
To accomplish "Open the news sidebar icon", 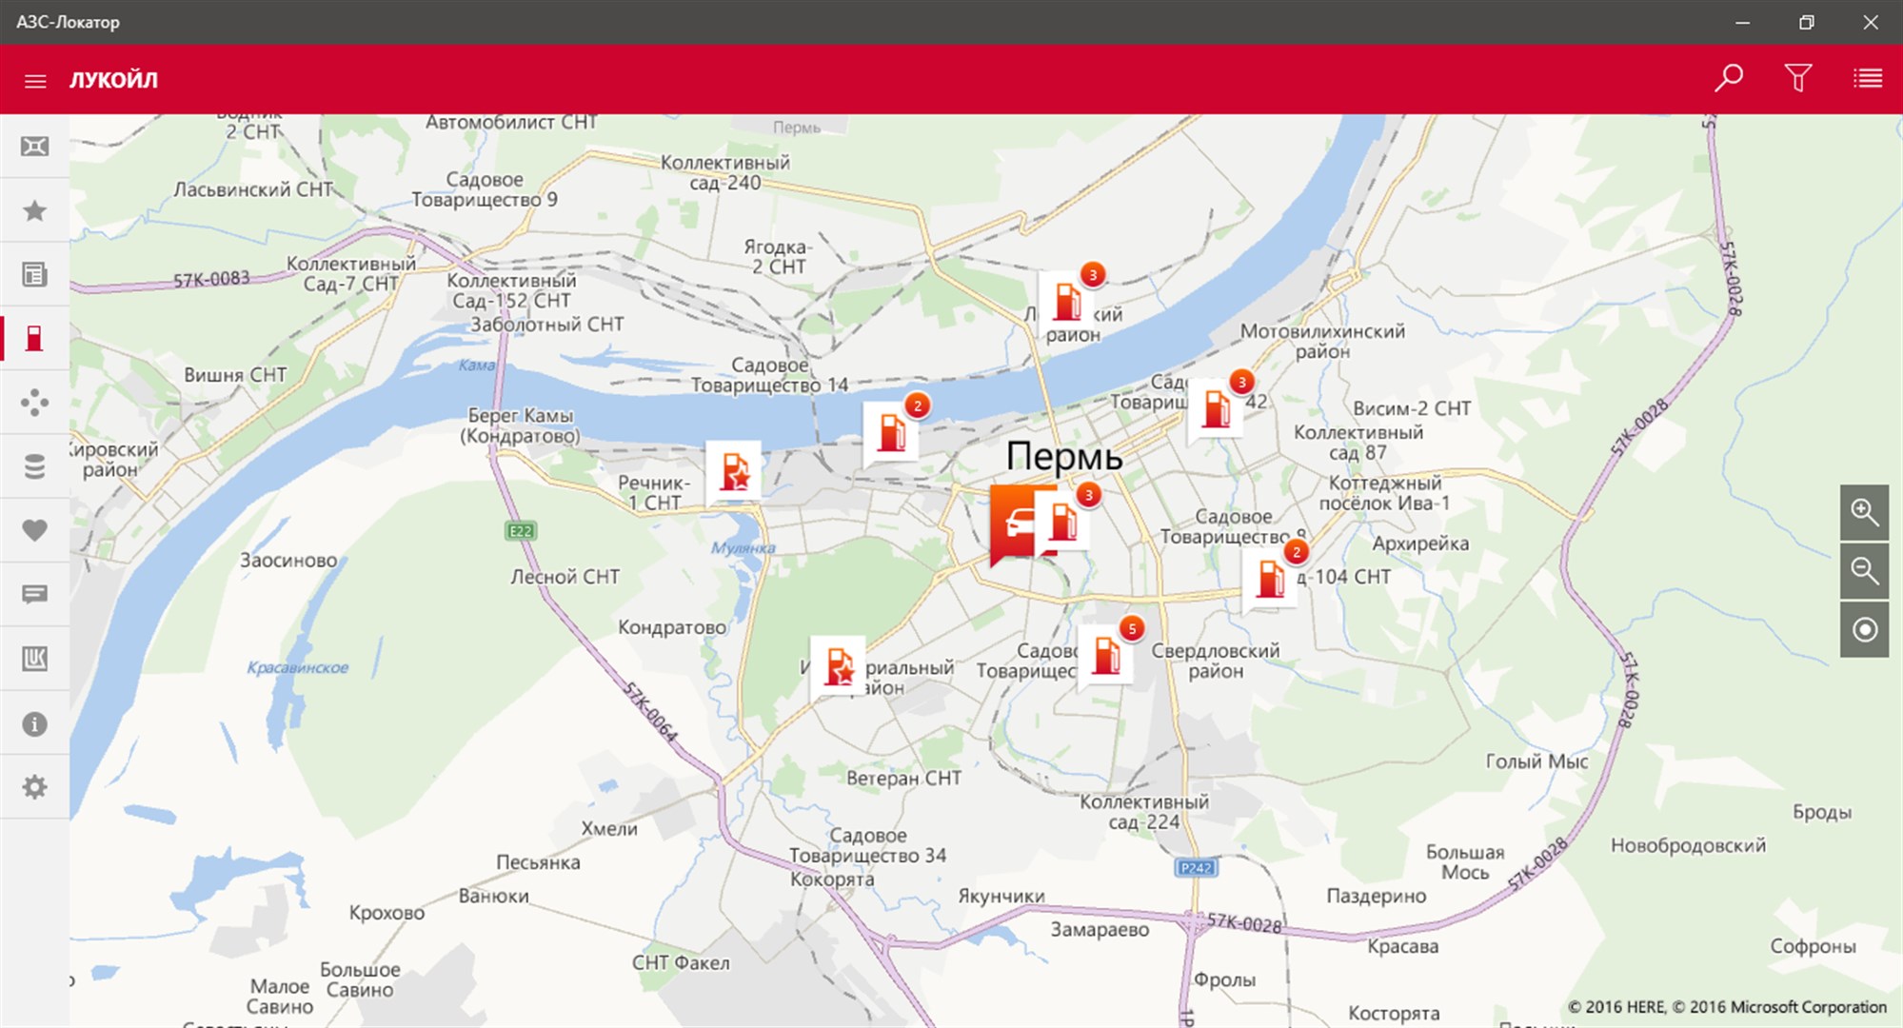I will coord(34,275).
